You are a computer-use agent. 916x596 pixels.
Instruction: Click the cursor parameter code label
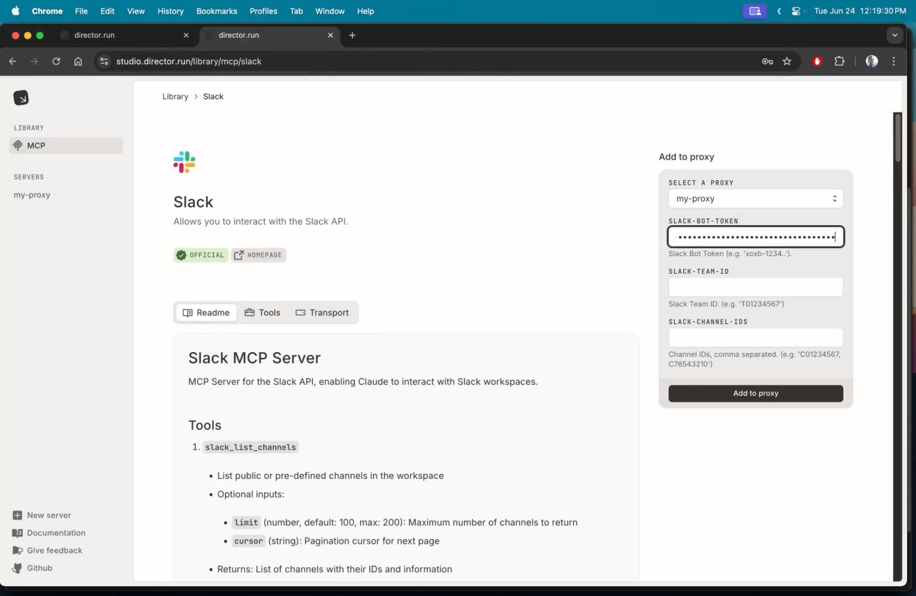(x=248, y=541)
